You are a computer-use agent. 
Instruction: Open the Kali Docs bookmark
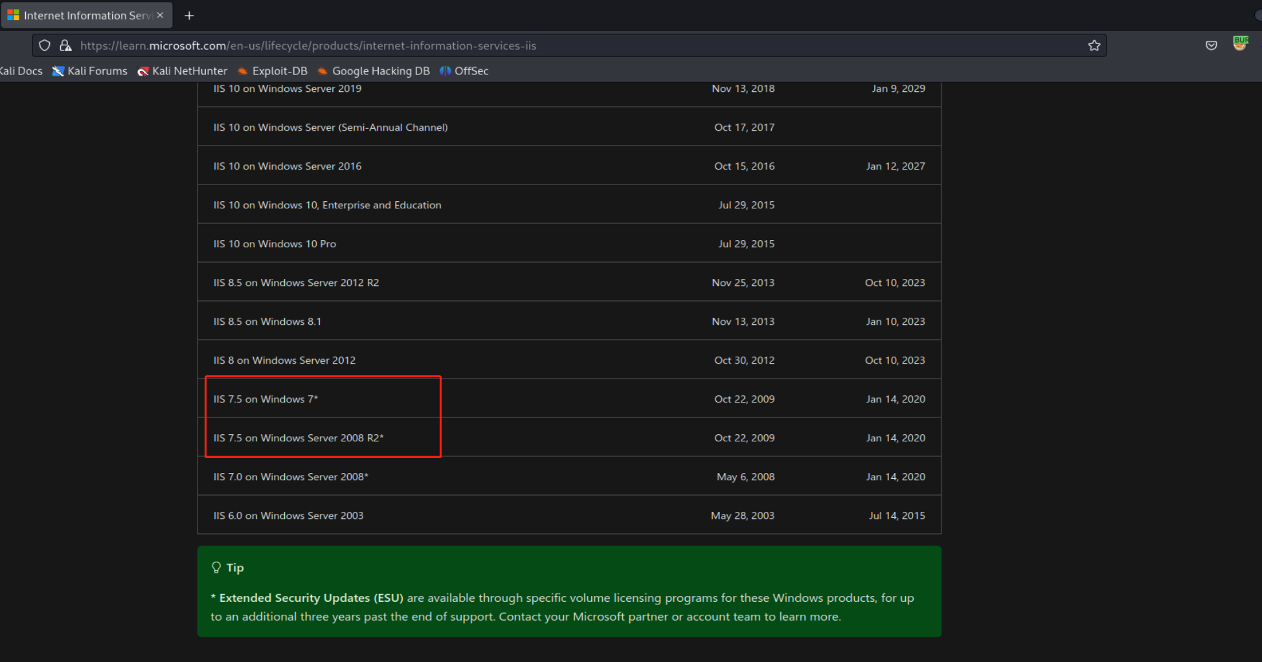(x=21, y=71)
